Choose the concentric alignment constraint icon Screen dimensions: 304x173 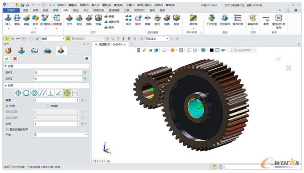[35, 93]
